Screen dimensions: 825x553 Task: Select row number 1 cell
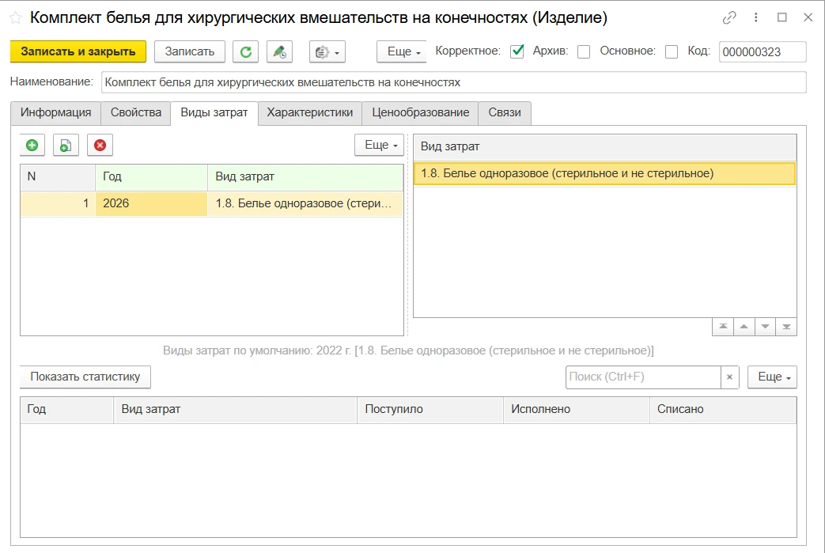point(58,203)
